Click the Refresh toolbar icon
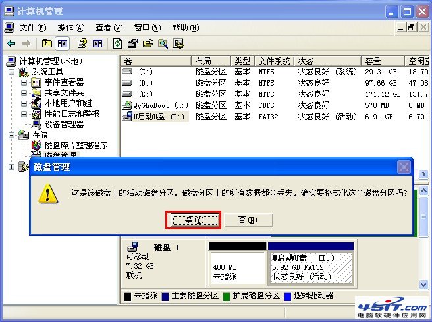Viewport: 432px width, 322px height. point(118,43)
